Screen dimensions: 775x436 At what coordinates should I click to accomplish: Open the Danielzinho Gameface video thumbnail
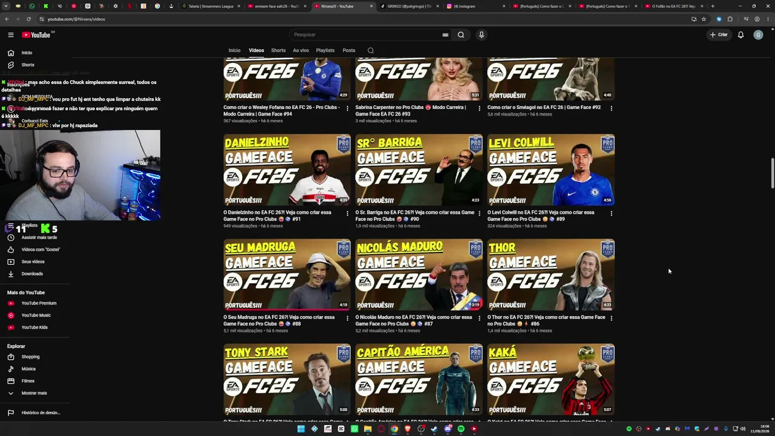tap(287, 170)
